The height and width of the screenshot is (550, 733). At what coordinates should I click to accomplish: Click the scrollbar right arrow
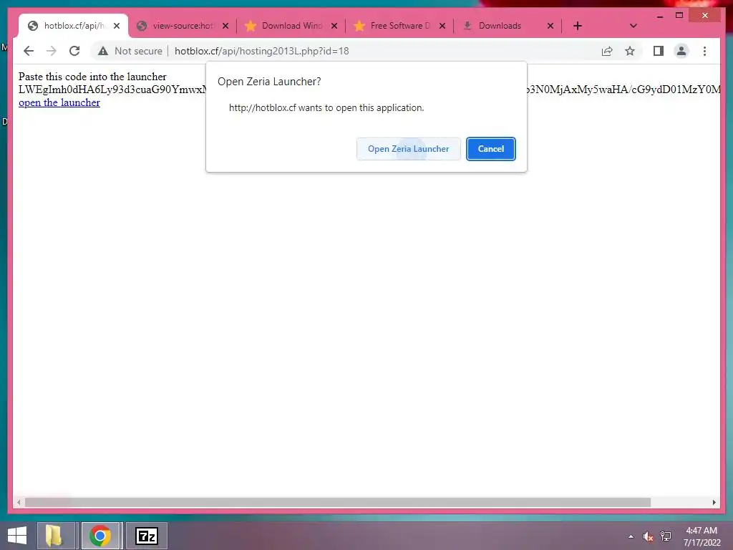714,502
